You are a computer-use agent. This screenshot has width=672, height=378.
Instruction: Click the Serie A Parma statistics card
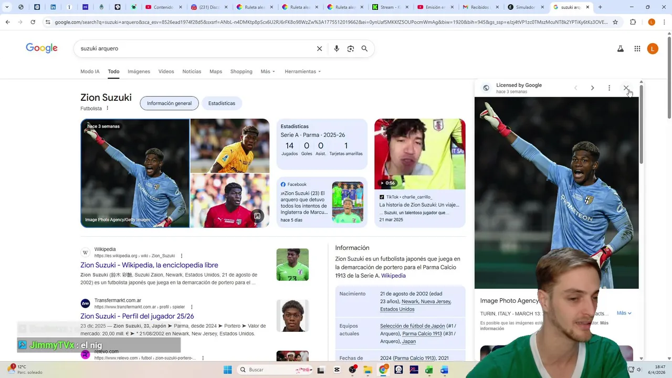coord(322,144)
